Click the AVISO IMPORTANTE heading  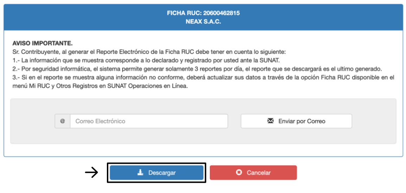click(x=42, y=44)
